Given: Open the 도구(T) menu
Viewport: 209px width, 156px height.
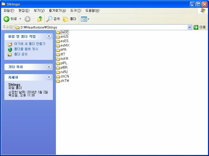Looking at the screenshot, I should pyautogui.click(x=76, y=10).
